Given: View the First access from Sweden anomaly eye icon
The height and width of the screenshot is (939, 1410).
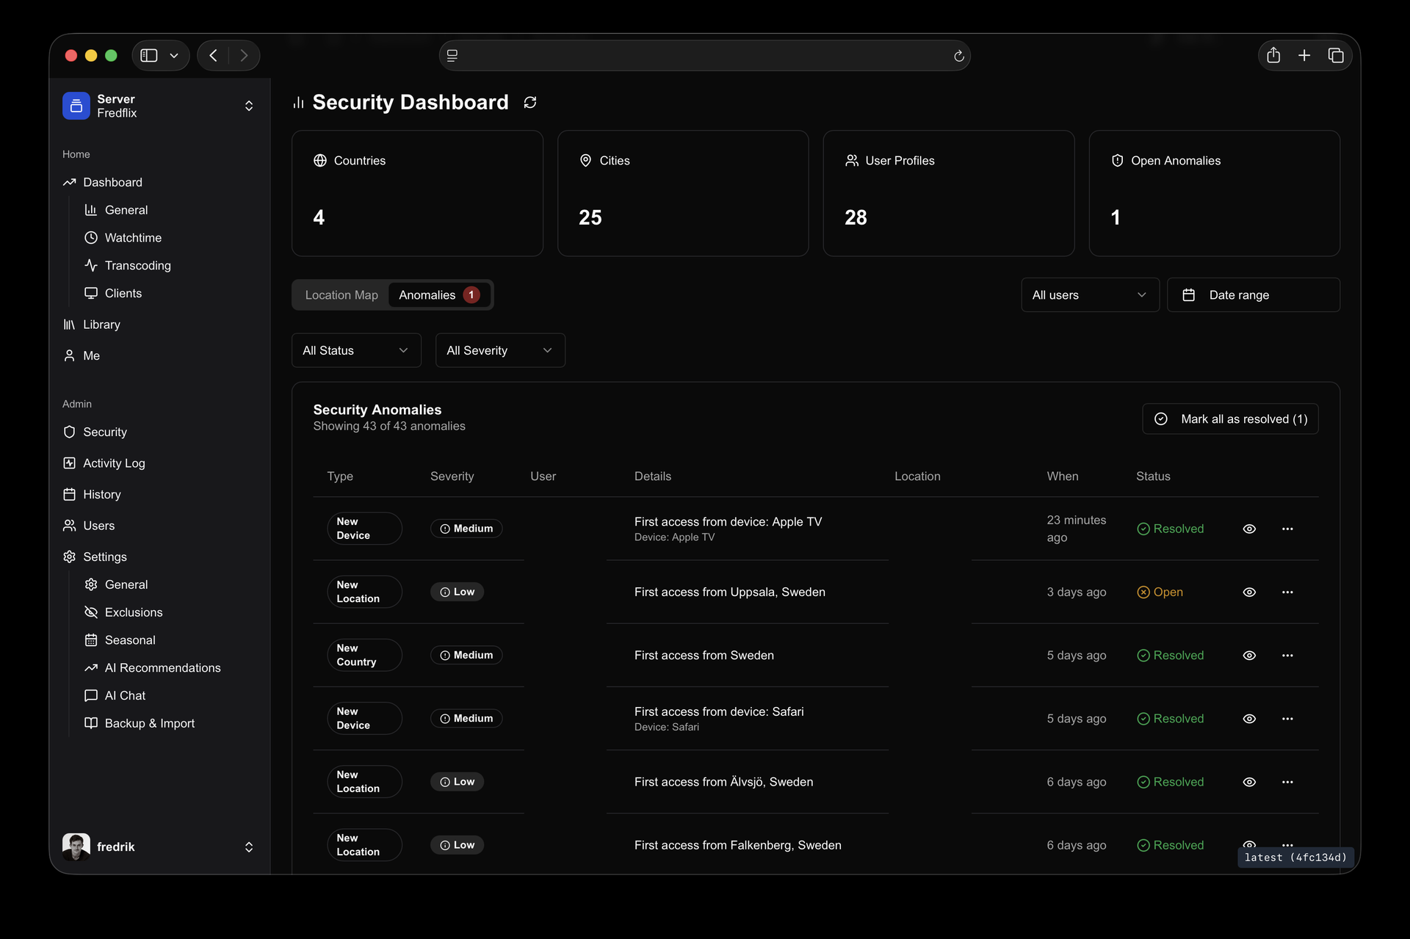Looking at the screenshot, I should 1249,656.
